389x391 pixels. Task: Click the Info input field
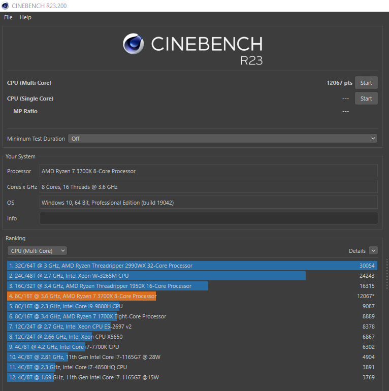tap(209, 218)
